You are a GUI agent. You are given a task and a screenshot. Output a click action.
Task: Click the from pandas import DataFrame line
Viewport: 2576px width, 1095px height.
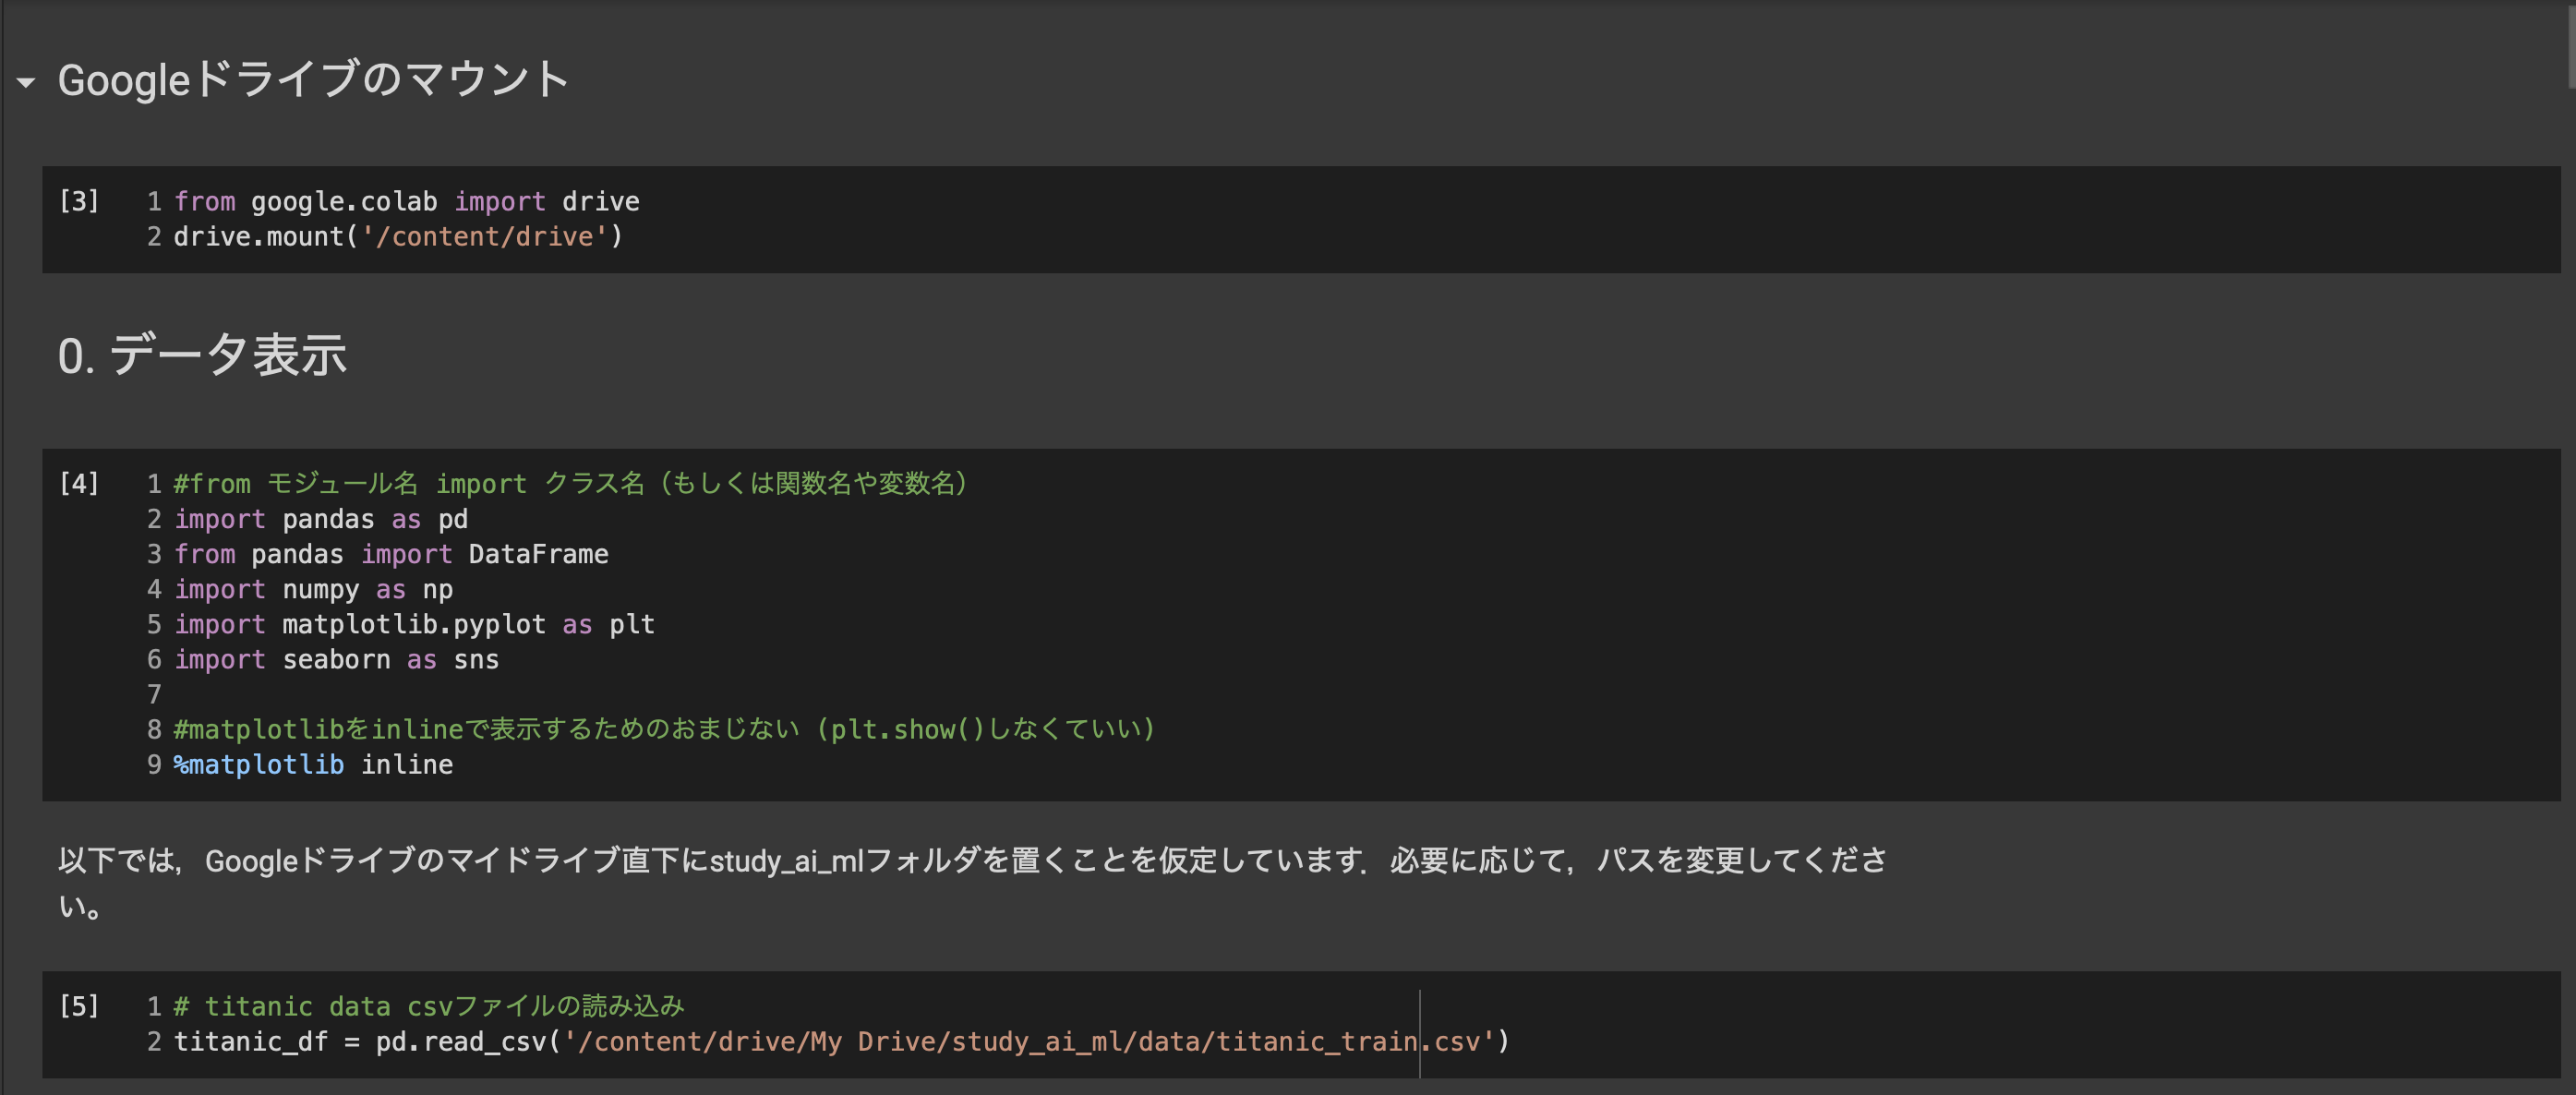[x=390, y=553]
